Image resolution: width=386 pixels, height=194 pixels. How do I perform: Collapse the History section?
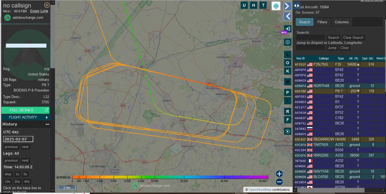click(x=47, y=124)
